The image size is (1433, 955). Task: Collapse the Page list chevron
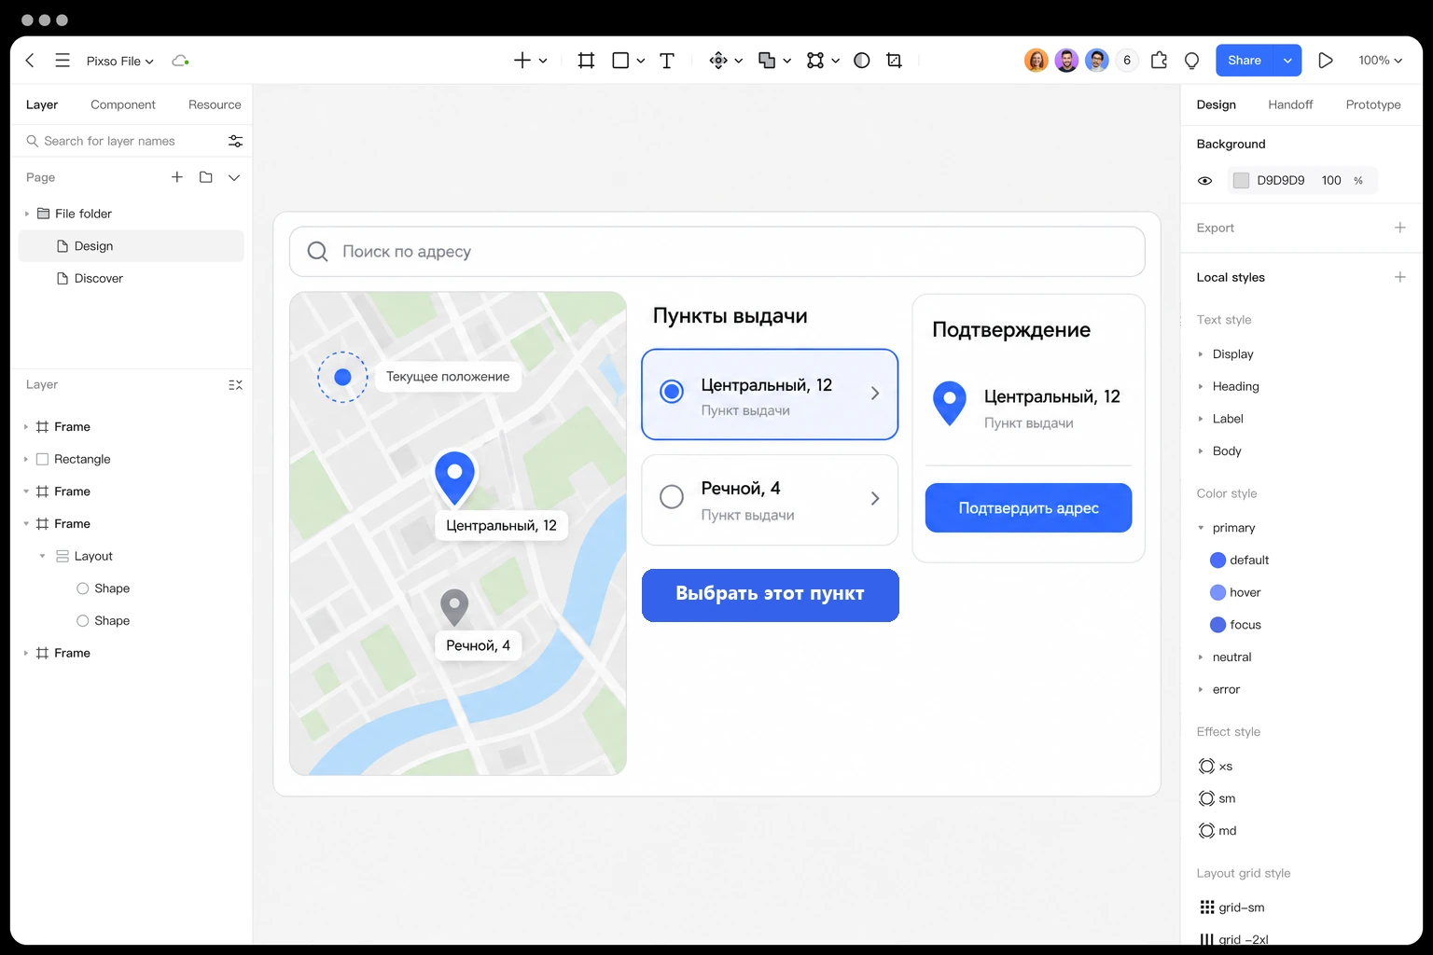point(234,177)
